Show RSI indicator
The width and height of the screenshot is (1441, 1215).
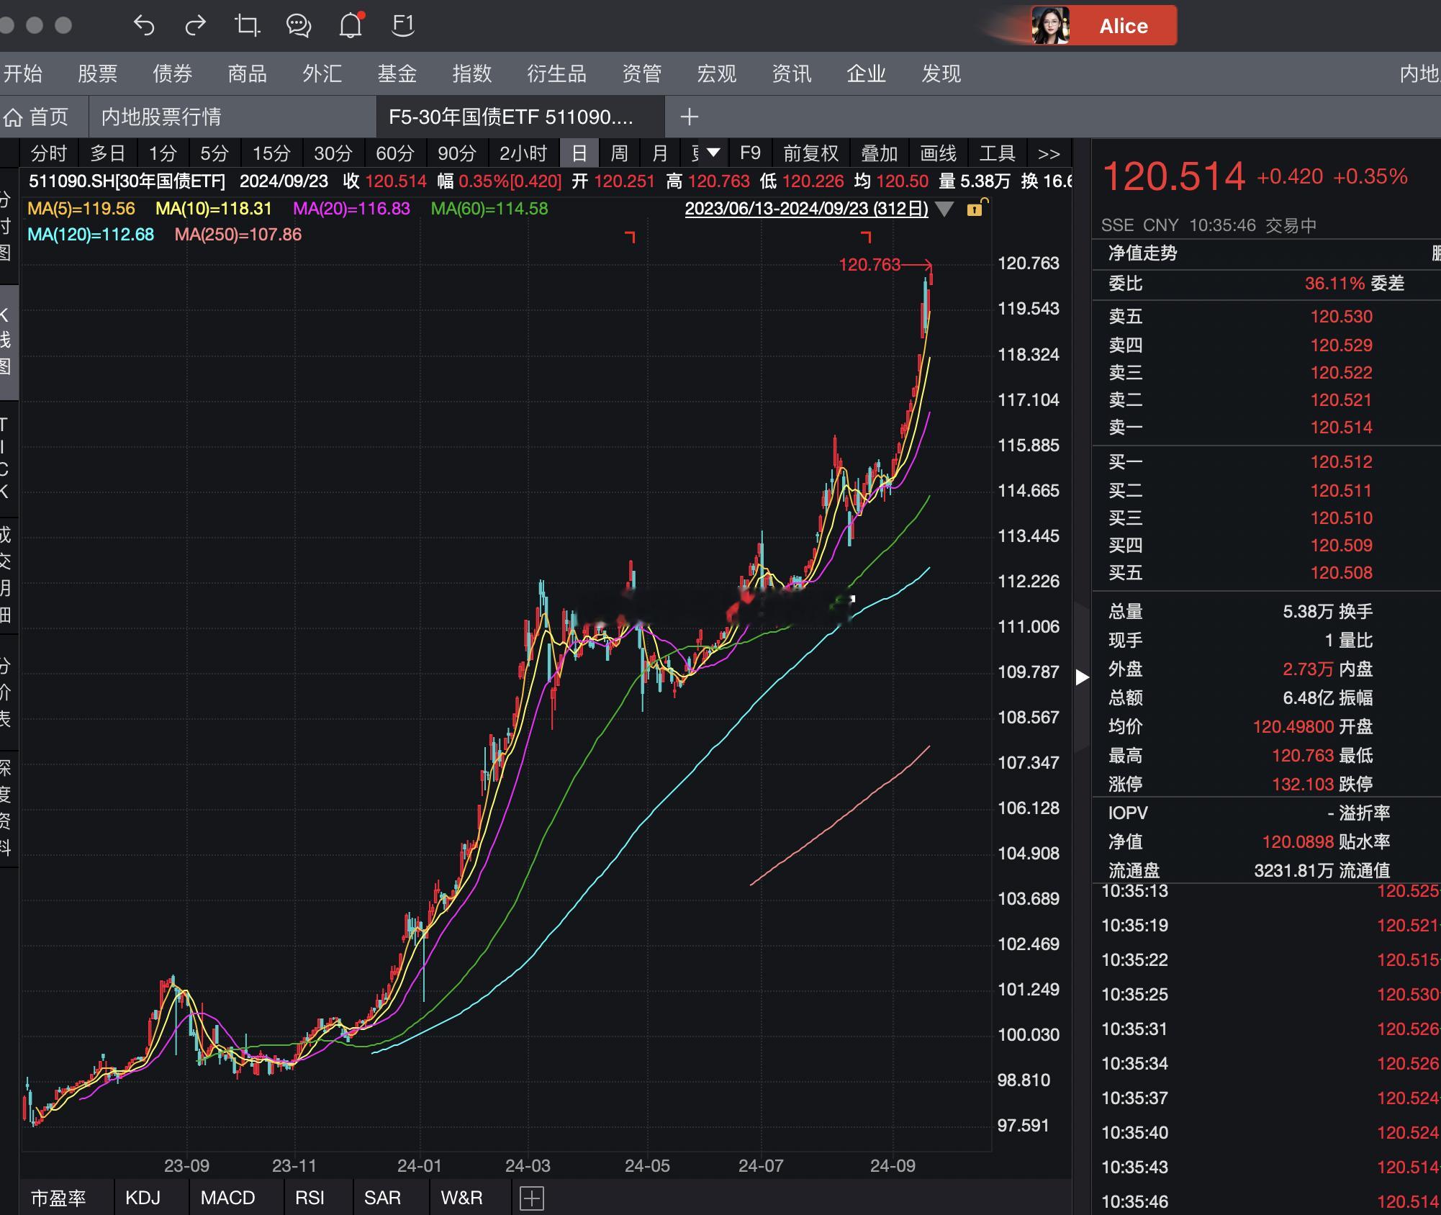310,1198
